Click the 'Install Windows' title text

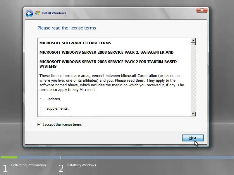point(54,13)
